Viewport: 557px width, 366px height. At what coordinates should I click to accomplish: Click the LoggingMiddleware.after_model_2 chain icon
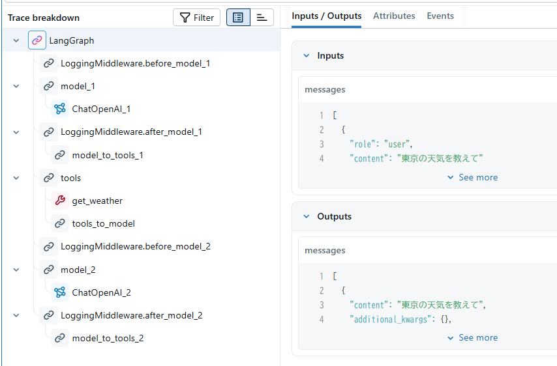48,315
